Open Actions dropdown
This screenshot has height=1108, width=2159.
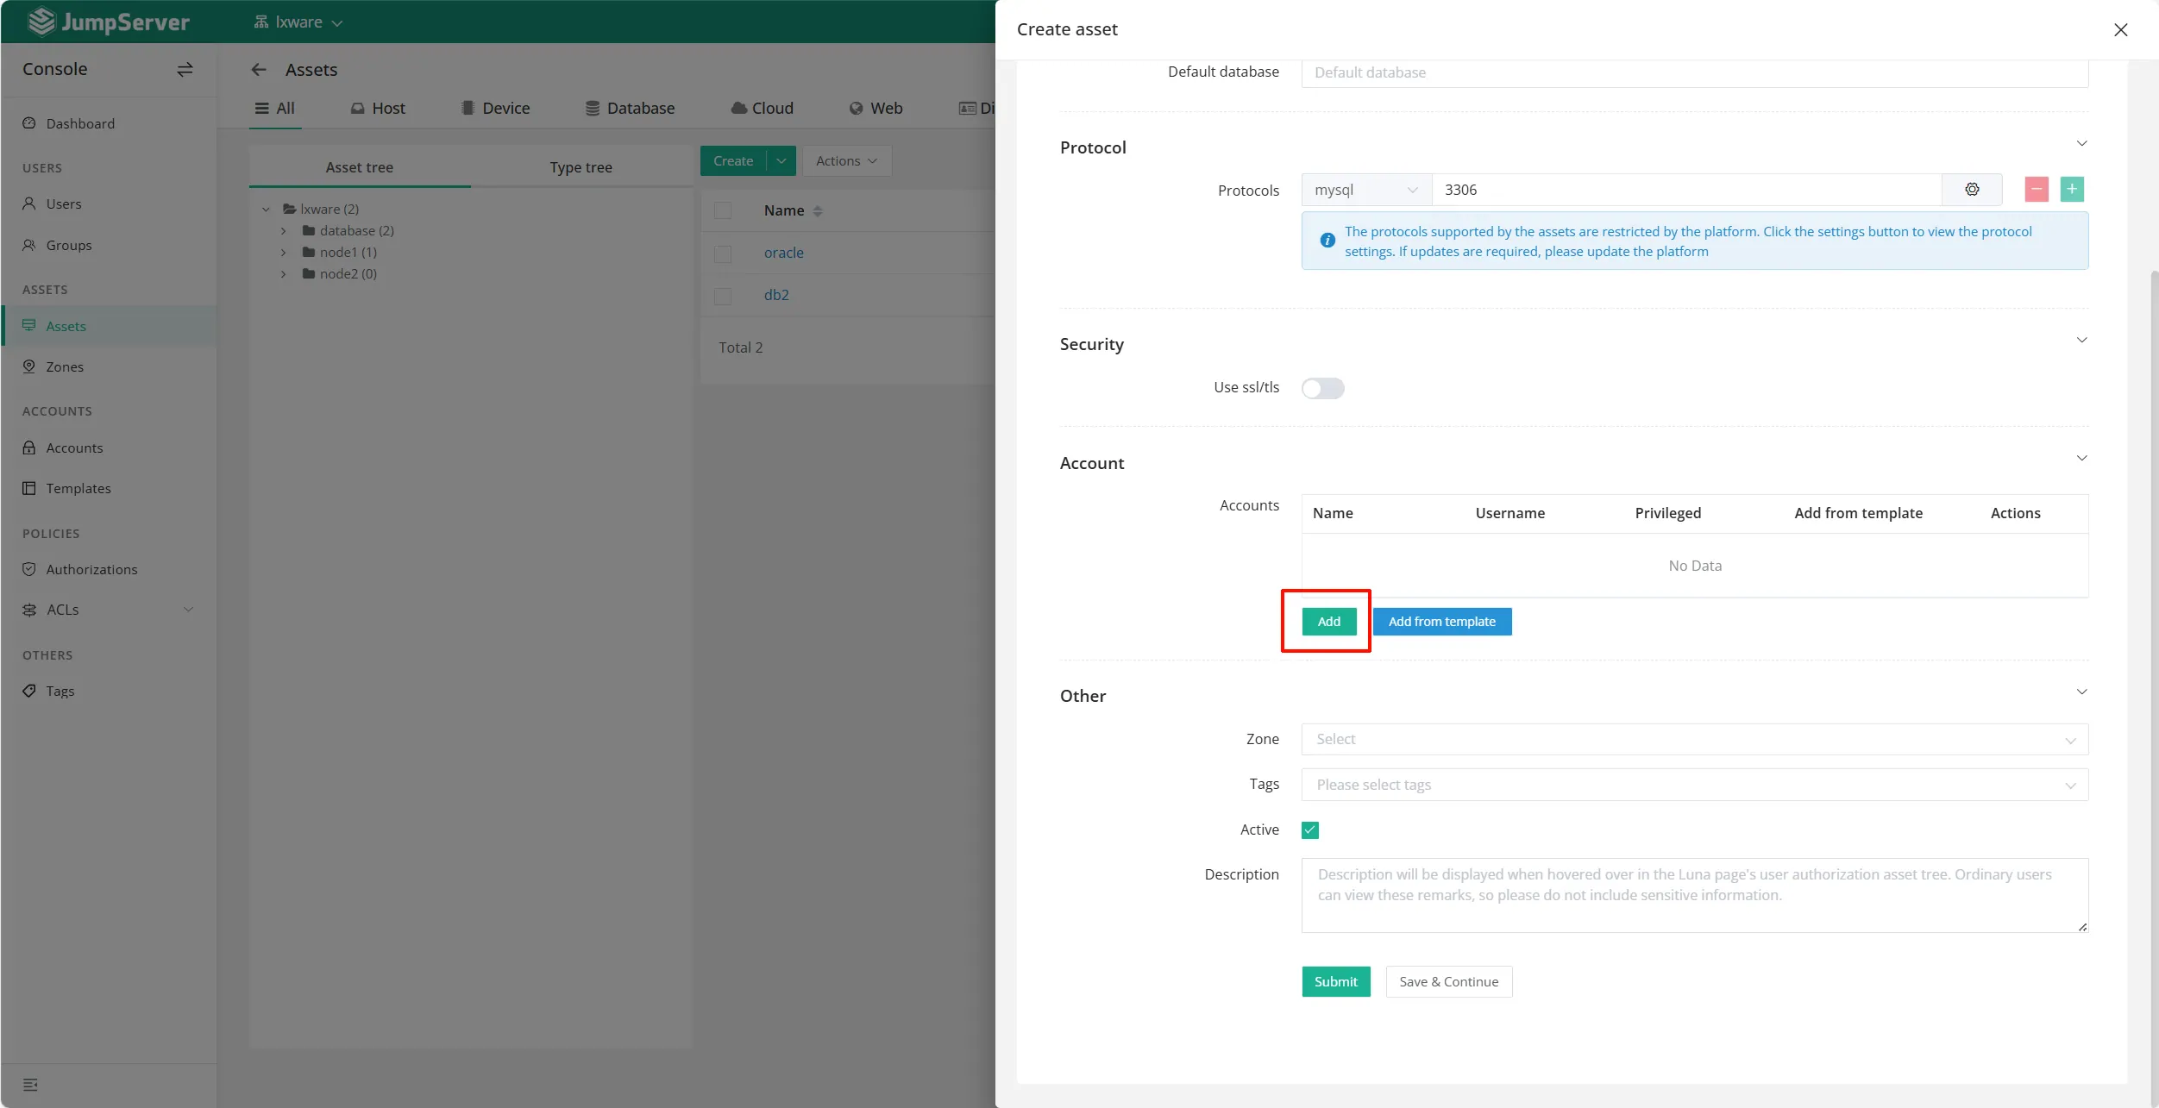846,161
